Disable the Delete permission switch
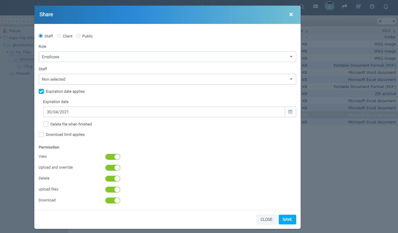The image size is (398, 233). coord(113,179)
